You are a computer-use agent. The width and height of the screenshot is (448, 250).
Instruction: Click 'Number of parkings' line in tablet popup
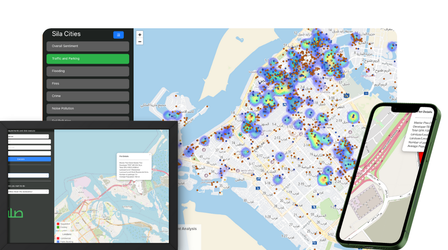coord(128,175)
